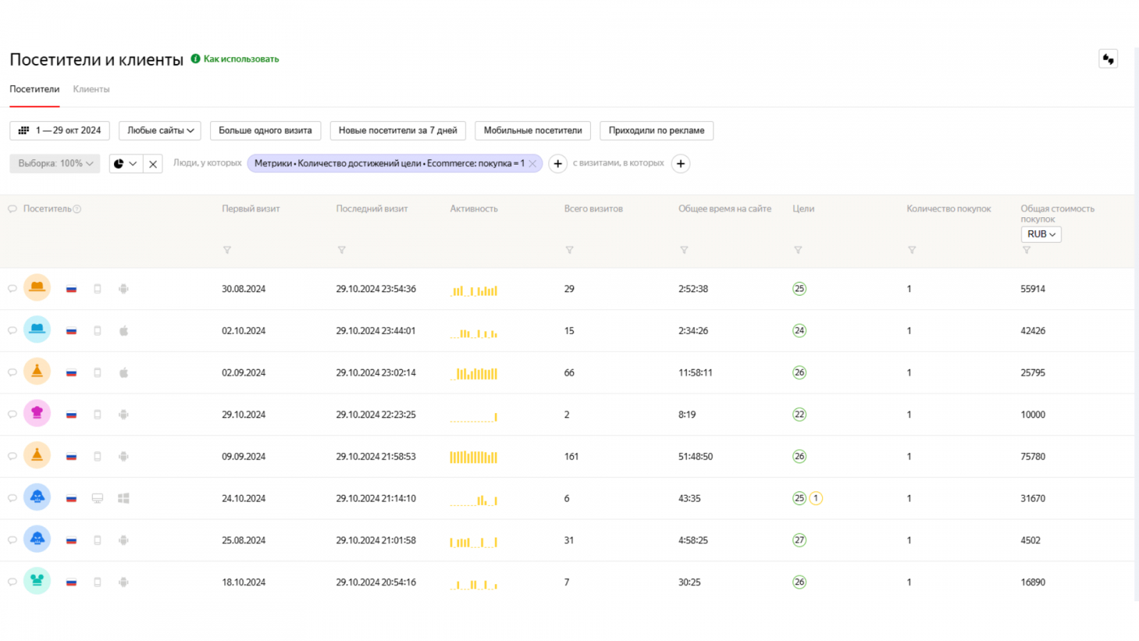Open the Любые сайты dropdown
The image size is (1139, 641).
pyautogui.click(x=159, y=130)
